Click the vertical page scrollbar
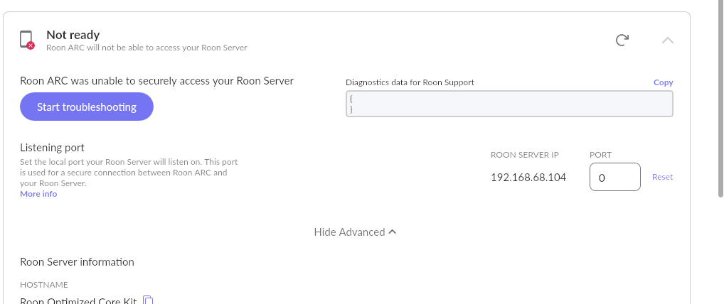The height and width of the screenshot is (304, 724). click(720, 99)
